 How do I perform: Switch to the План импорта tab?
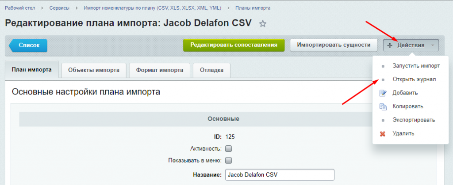[x=32, y=69]
